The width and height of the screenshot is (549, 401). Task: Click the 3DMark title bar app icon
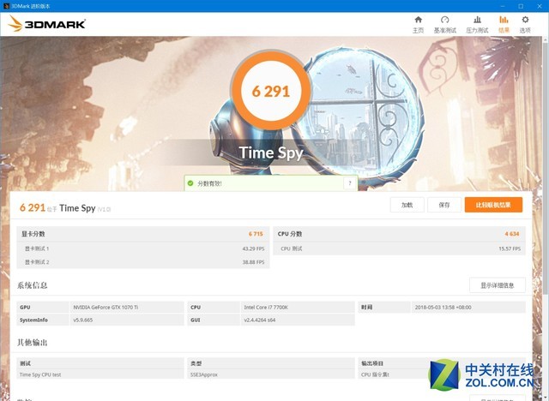coord(5,5)
